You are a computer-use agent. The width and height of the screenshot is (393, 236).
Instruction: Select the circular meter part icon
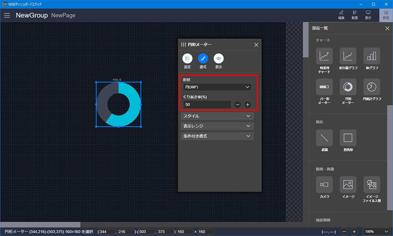tap(348, 87)
